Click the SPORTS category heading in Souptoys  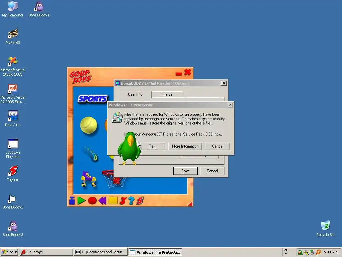click(93, 99)
